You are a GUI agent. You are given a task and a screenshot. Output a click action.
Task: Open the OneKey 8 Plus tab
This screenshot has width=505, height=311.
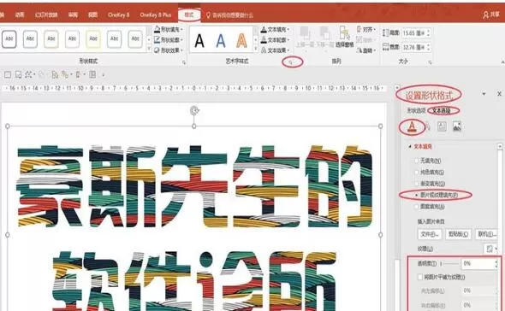pyautogui.click(x=155, y=15)
